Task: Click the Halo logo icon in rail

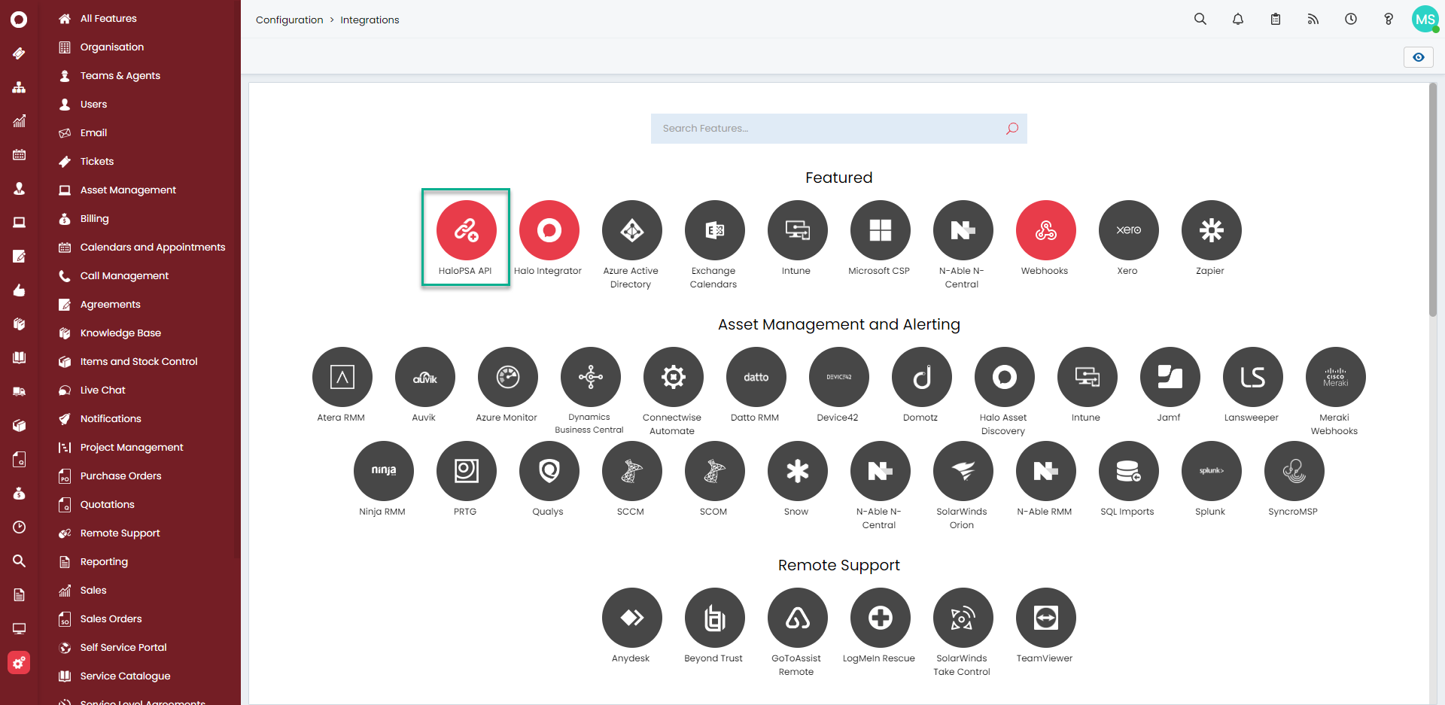Action: (x=19, y=20)
